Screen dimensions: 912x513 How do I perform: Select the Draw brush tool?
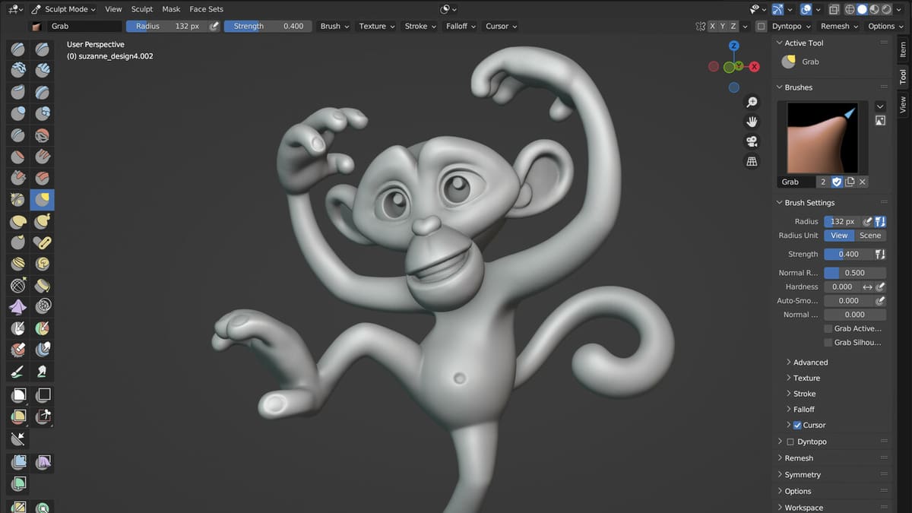[x=18, y=49]
